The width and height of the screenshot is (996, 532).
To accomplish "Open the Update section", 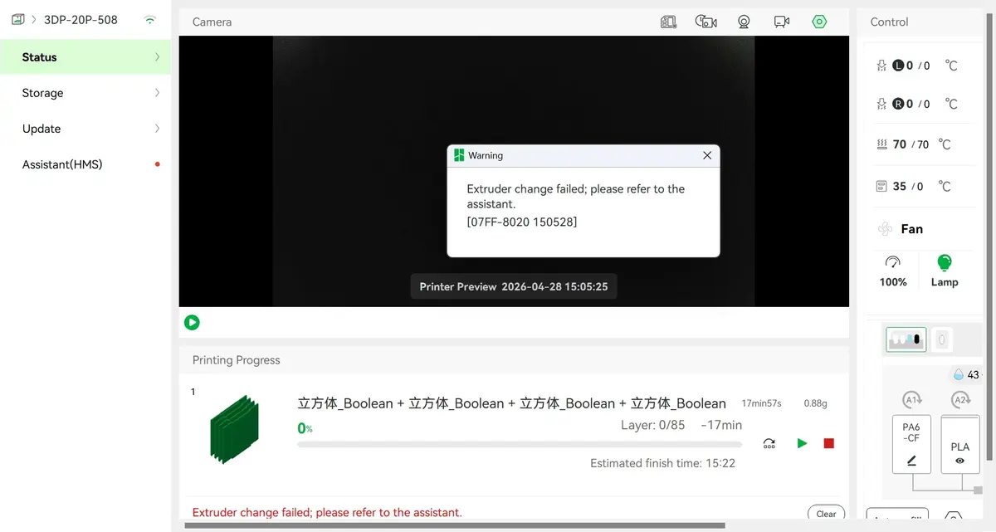I will tap(85, 129).
